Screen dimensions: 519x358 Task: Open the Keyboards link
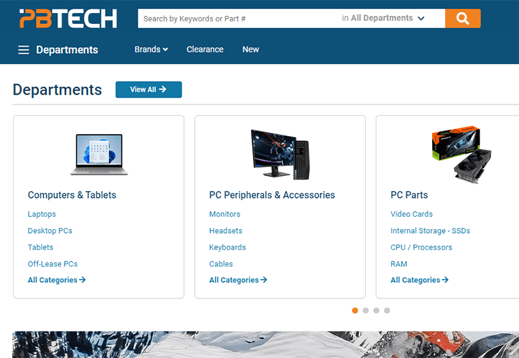pos(228,247)
